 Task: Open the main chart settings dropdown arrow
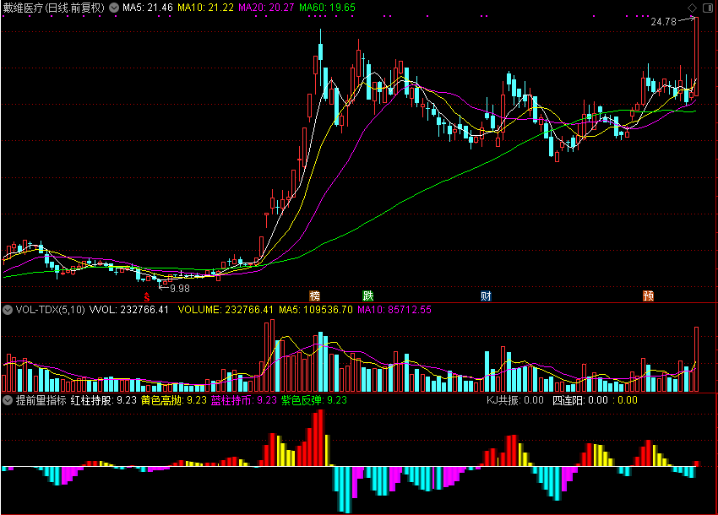[114, 8]
